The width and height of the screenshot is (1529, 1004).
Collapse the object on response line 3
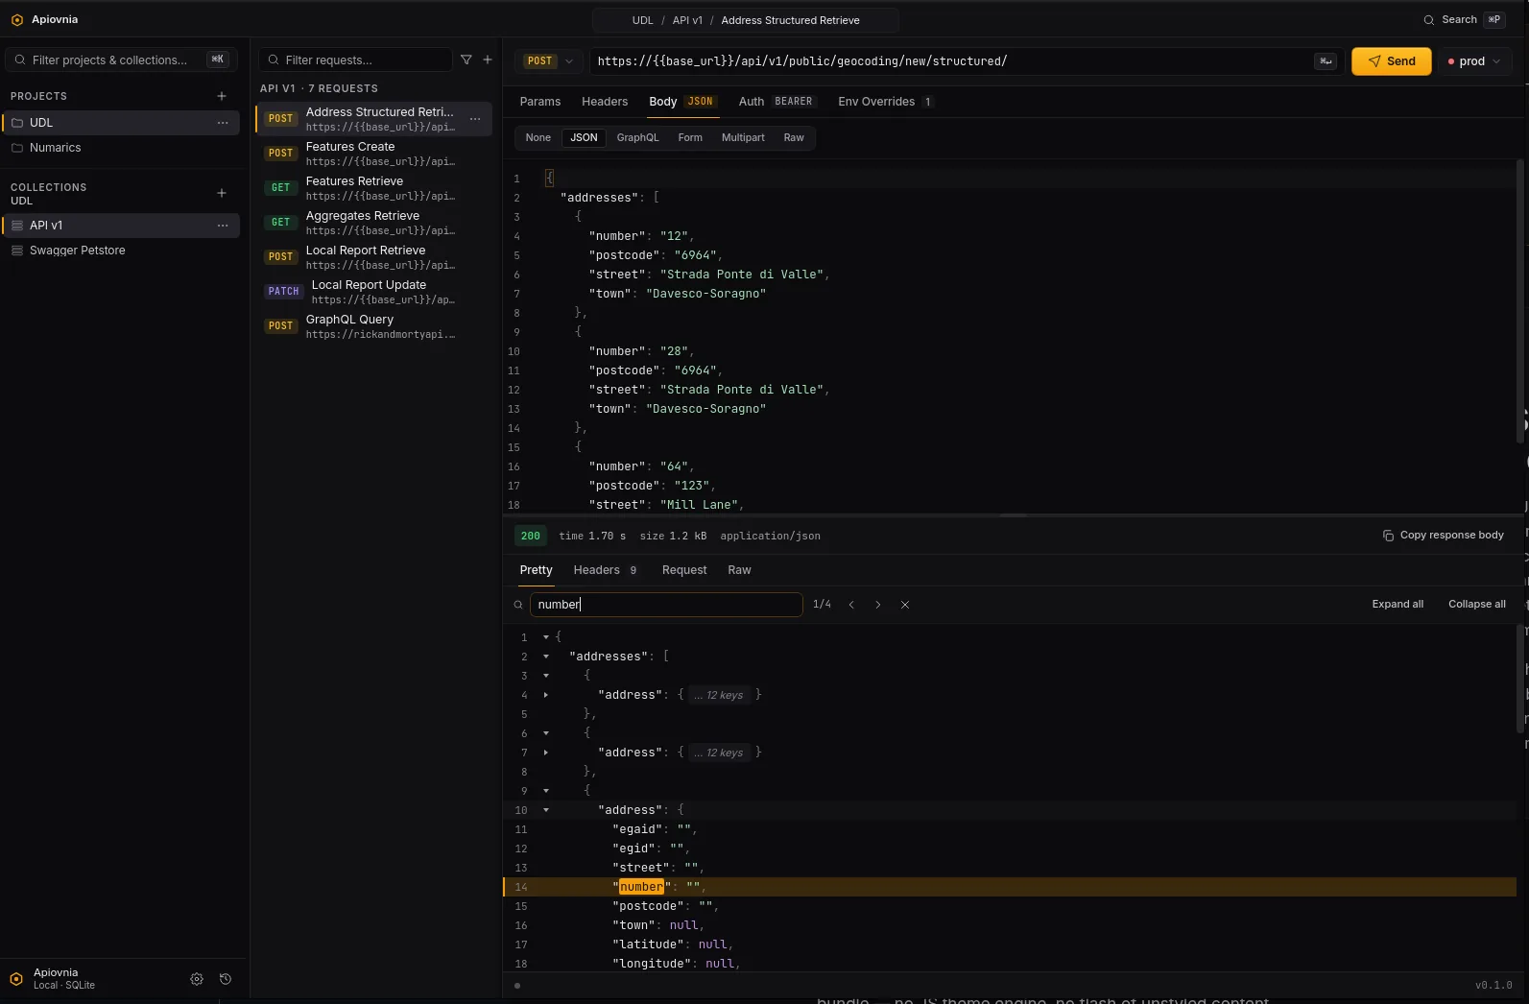(x=546, y=676)
